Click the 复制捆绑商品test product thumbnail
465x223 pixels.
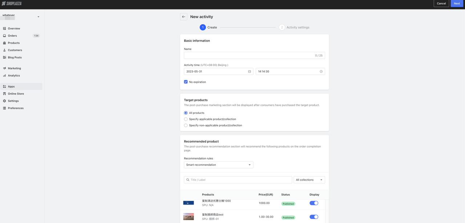click(189, 217)
